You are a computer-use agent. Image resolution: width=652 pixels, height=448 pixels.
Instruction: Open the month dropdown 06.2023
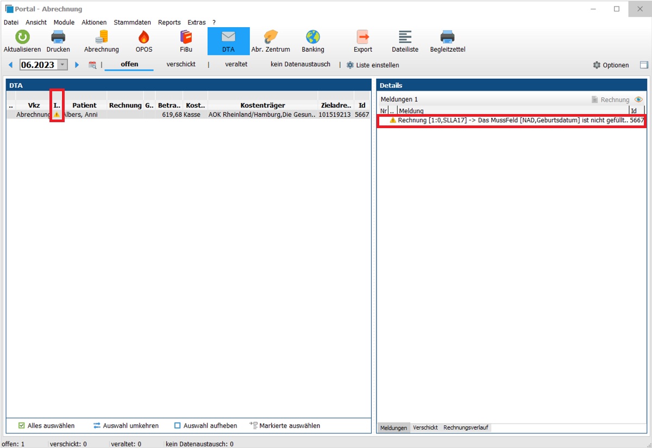click(62, 65)
